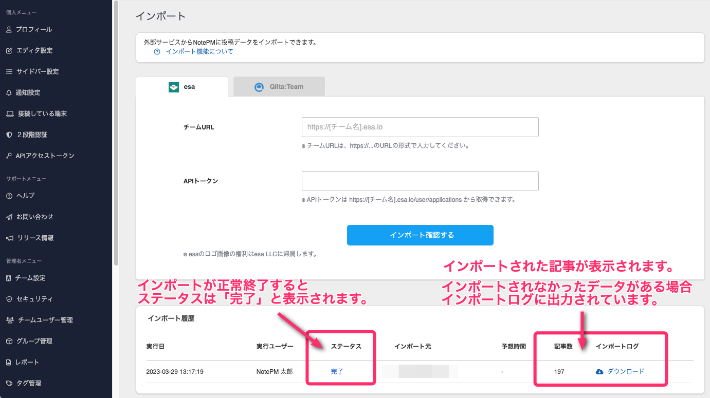This screenshot has height=398, width=710.
Task: Click the tag management tag icon
Action: click(9, 384)
